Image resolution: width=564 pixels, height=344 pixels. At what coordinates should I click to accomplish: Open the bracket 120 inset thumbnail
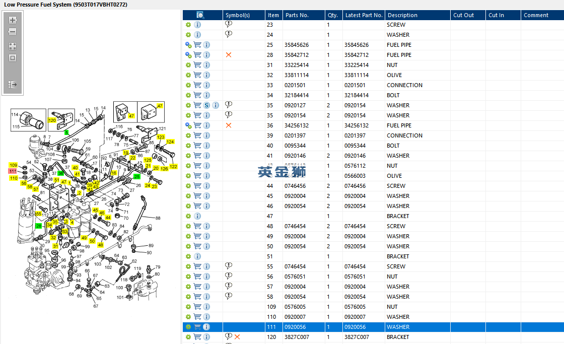(x=61, y=120)
